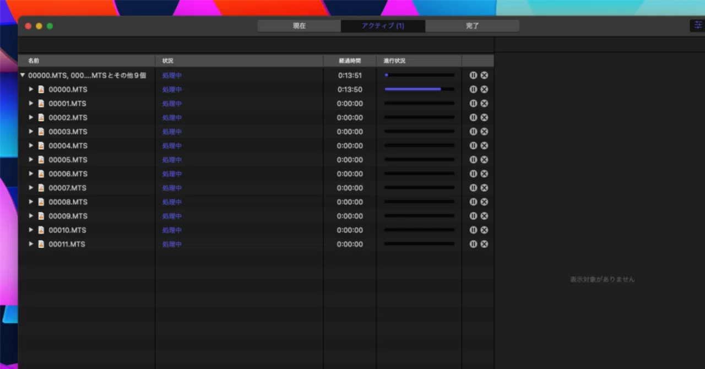Expand the 00005.MTS row
Viewport: 705px width, 369px height.
pos(31,160)
